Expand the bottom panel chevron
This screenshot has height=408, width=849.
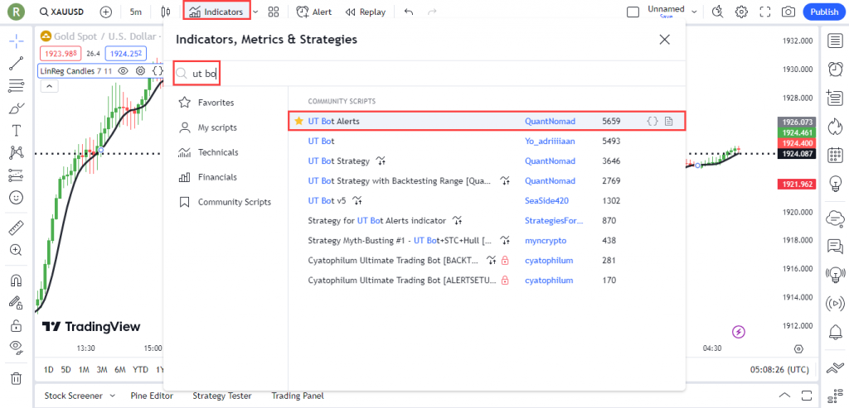pos(784,394)
